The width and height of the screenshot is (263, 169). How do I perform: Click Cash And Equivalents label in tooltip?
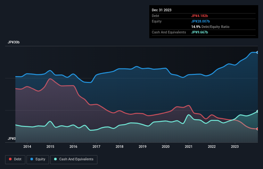pos(169,32)
